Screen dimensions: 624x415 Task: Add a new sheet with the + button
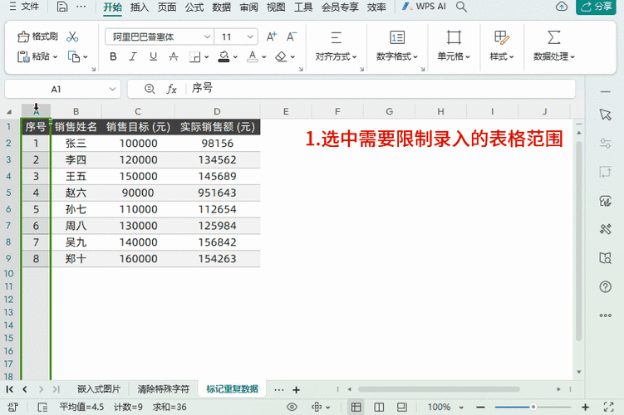pyautogui.click(x=296, y=389)
